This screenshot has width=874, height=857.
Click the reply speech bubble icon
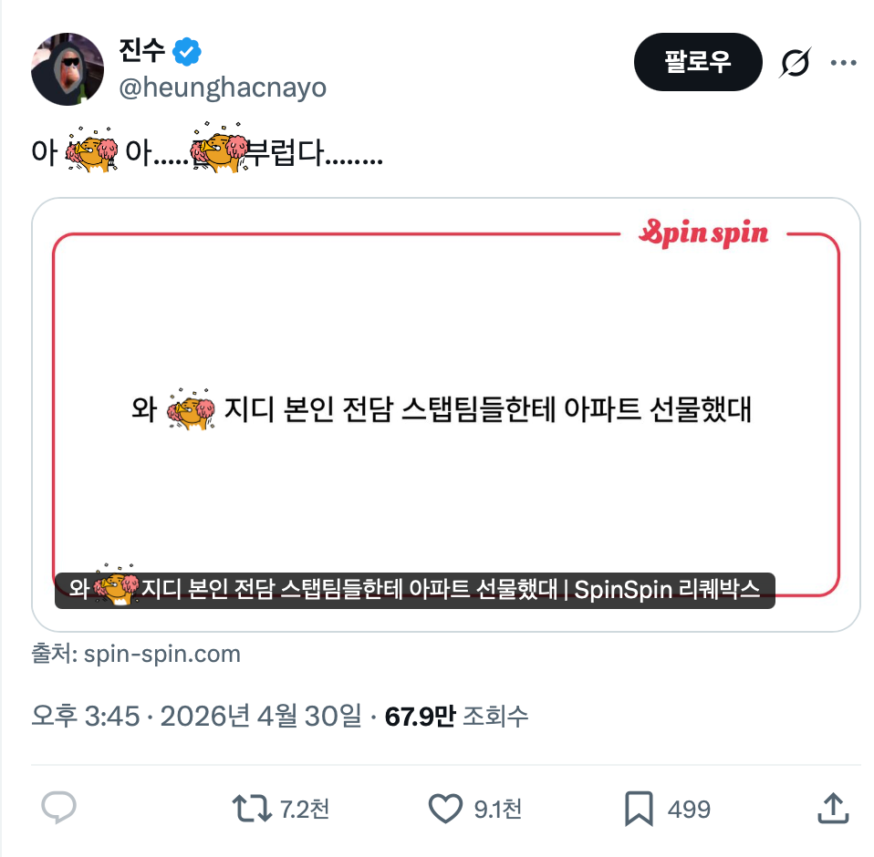coord(57,809)
